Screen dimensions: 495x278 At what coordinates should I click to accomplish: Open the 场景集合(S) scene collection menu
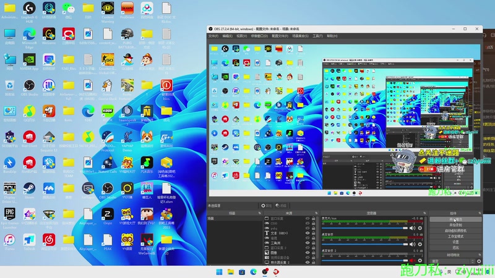[300, 36]
